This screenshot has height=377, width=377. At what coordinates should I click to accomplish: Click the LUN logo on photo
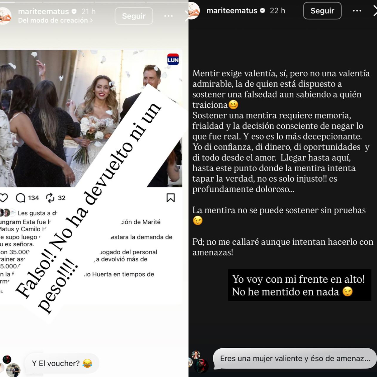[173, 60]
